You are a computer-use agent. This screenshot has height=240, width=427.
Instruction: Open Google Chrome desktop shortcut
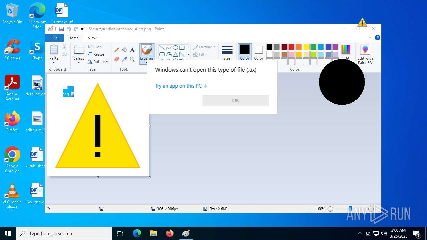[12, 160]
